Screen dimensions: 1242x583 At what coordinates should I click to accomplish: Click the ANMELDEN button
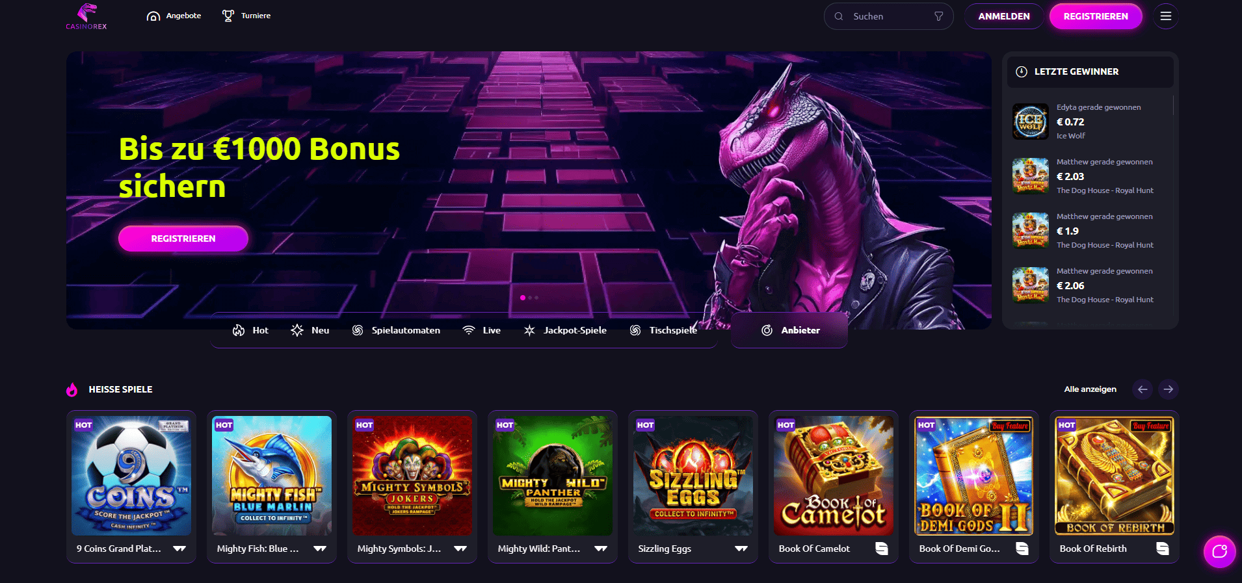(1004, 16)
